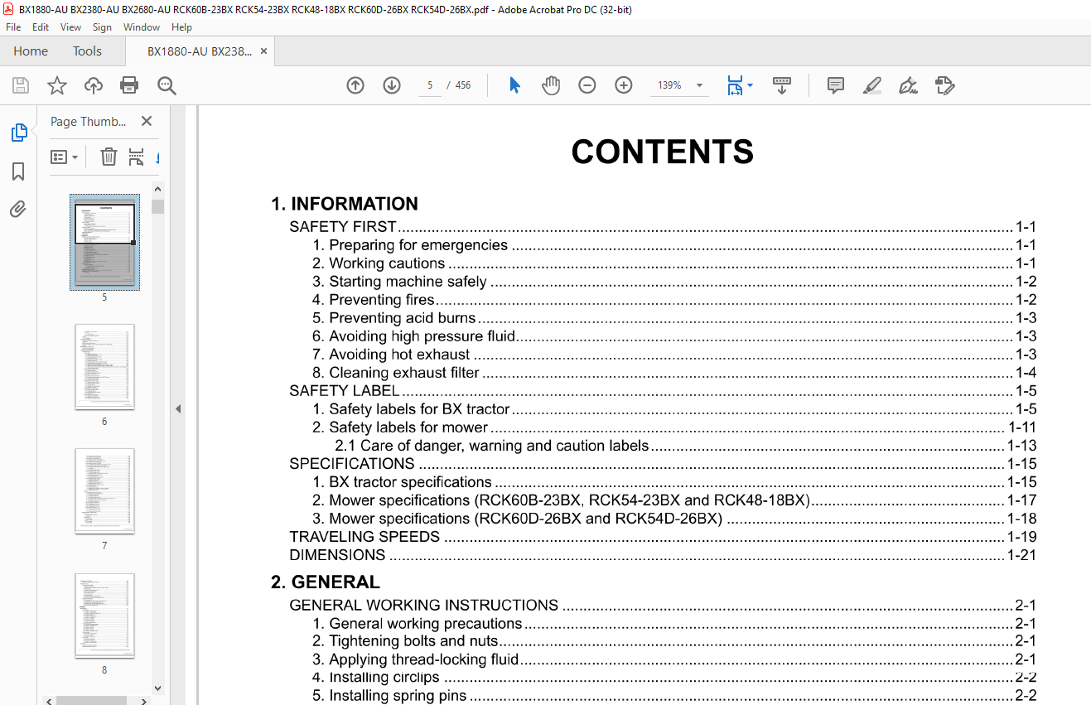The width and height of the screenshot is (1091, 705).
Task: Open the File menu
Action: (13, 27)
